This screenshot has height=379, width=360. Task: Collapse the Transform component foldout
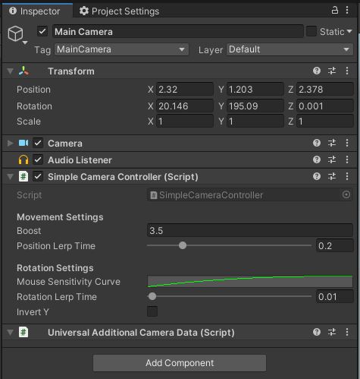[x=10, y=71]
